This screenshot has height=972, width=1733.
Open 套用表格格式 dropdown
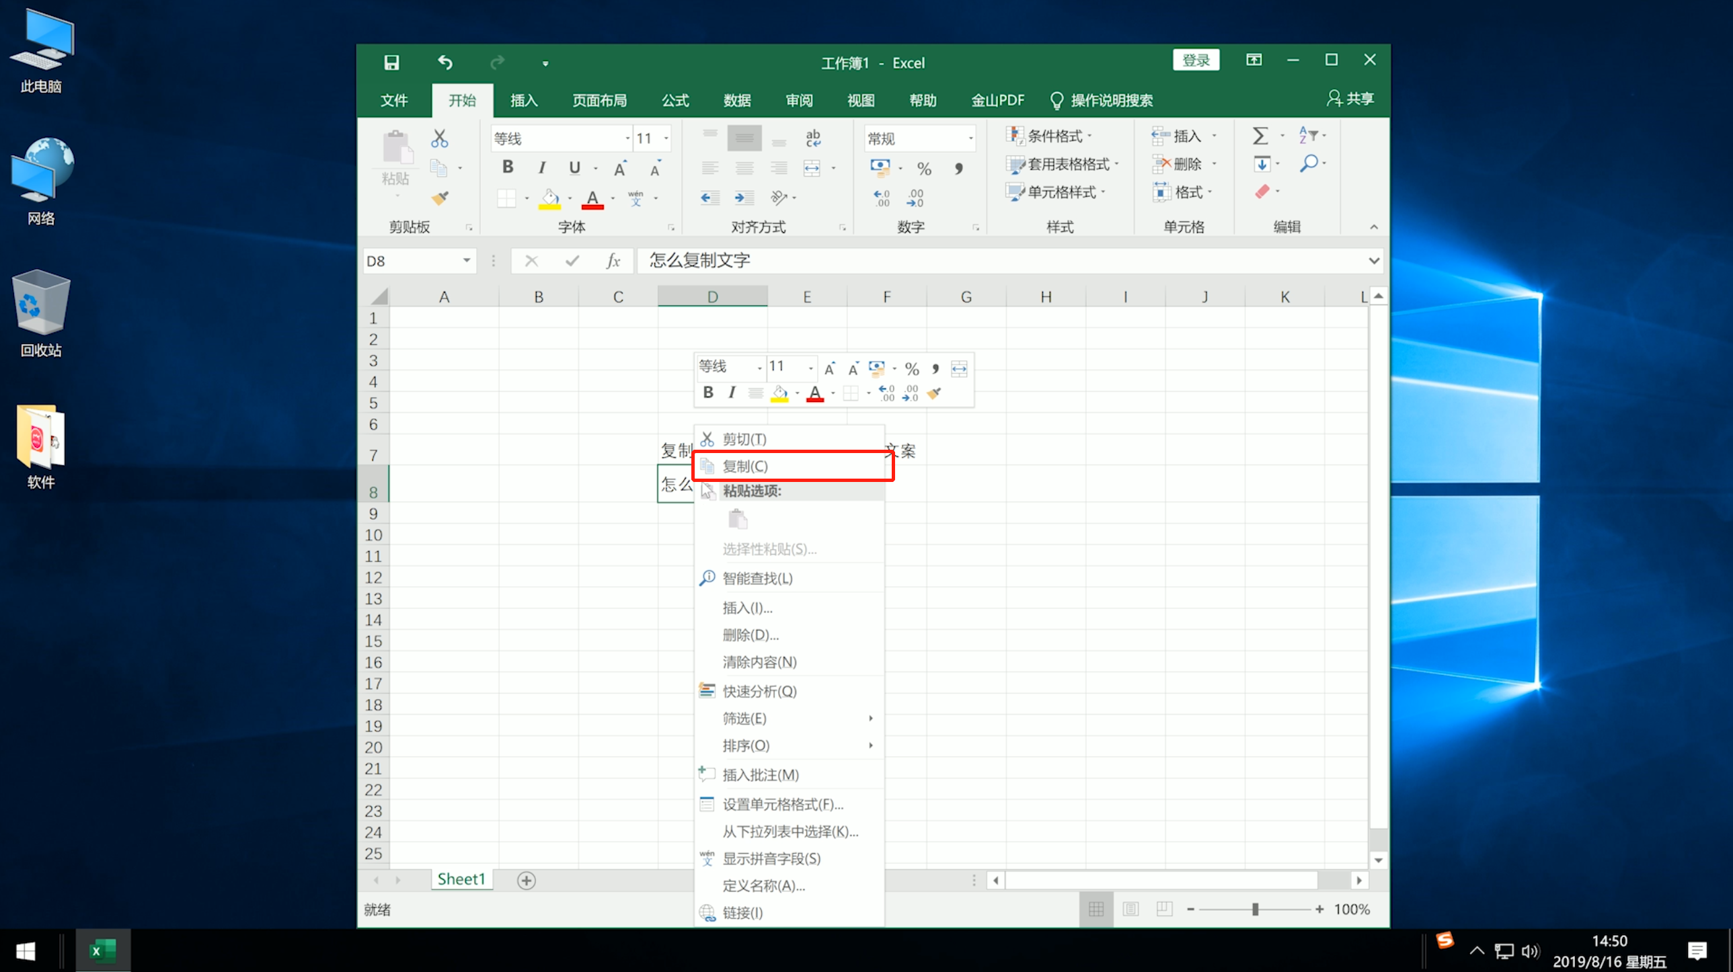[1063, 164]
